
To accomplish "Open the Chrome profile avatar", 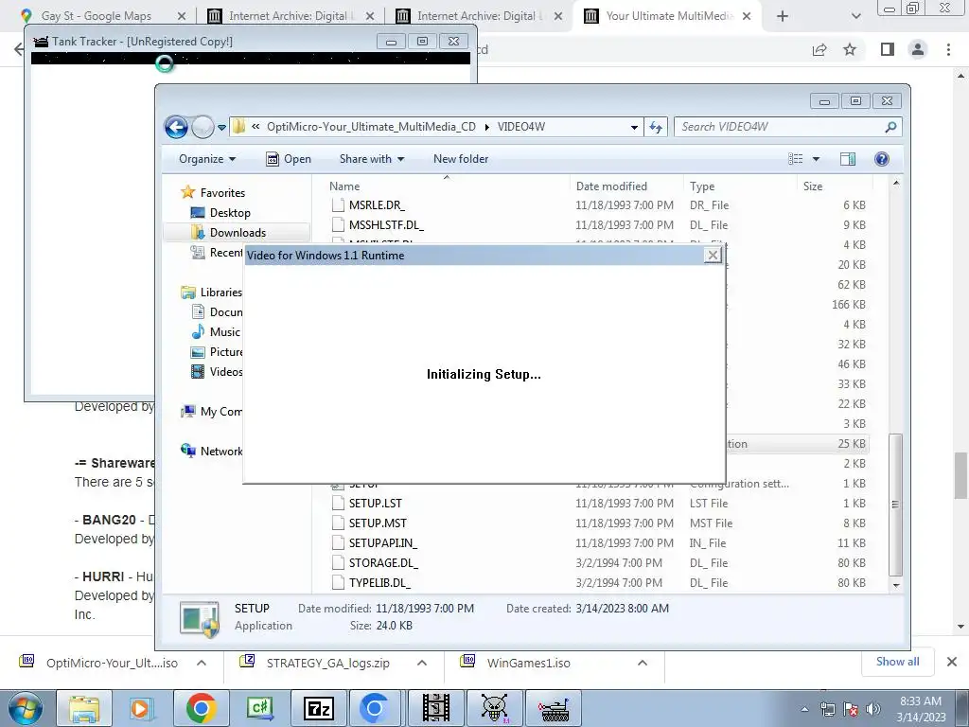I will click(x=918, y=49).
